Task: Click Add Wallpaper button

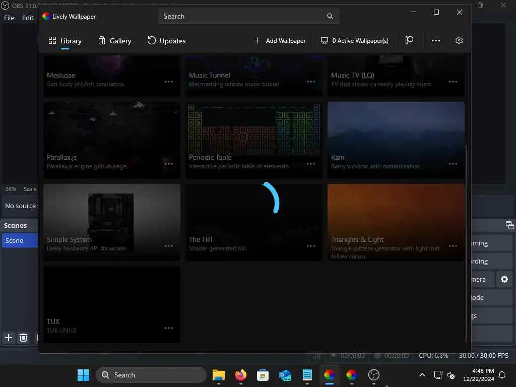Action: point(280,40)
